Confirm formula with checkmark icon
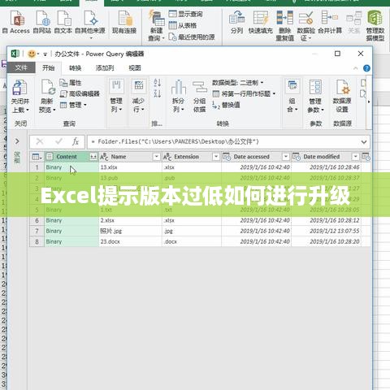This screenshot has height=390, width=390. 58,141
